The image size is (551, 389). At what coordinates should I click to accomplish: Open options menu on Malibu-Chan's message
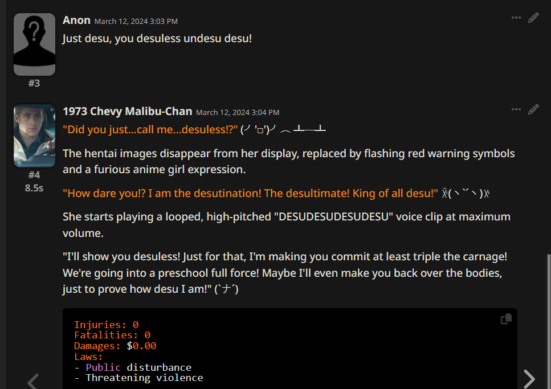pyautogui.click(x=516, y=109)
